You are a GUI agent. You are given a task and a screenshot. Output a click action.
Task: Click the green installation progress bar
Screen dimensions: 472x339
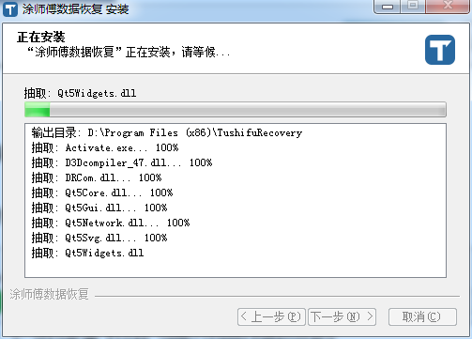click(236, 110)
